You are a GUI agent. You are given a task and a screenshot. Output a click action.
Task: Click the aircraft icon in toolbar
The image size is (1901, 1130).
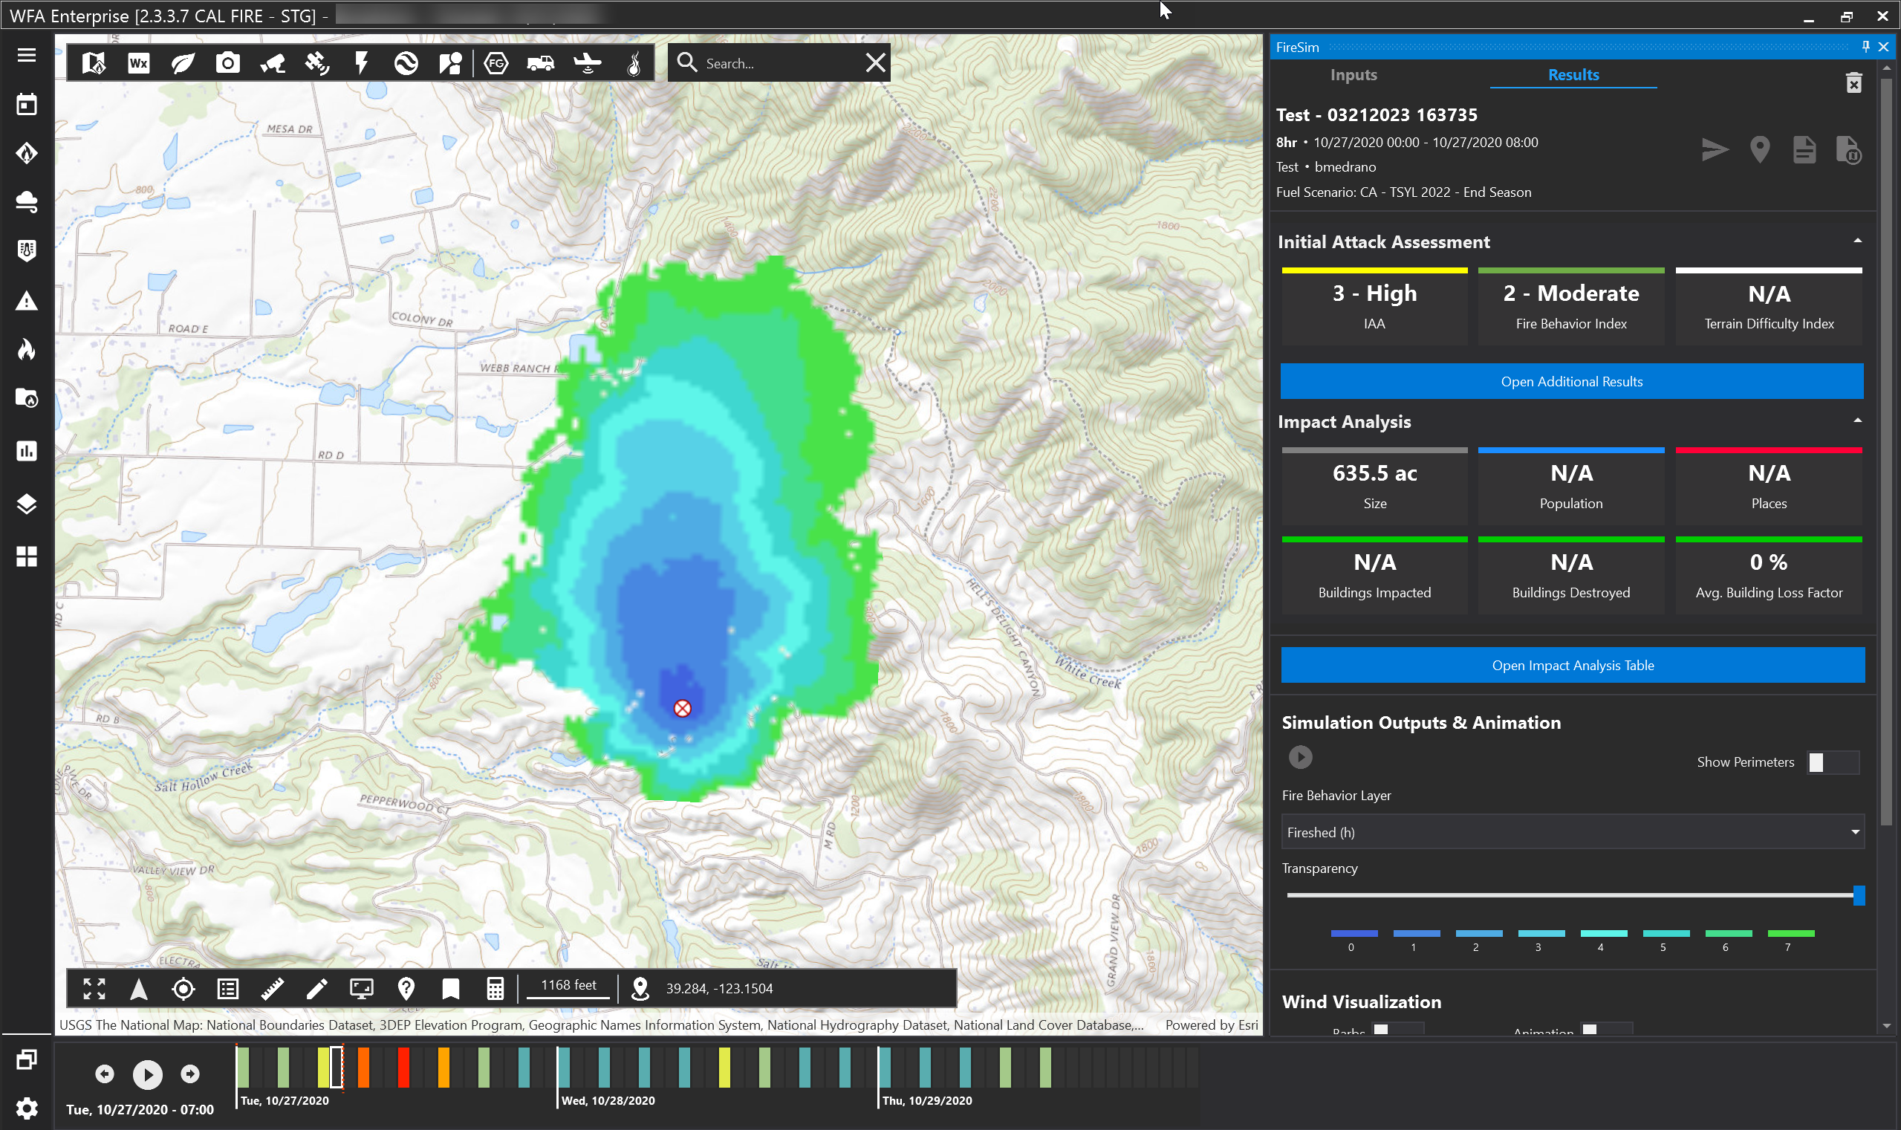tap(587, 63)
